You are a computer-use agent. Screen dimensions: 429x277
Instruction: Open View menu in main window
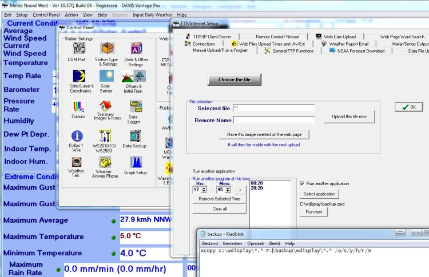(88, 15)
